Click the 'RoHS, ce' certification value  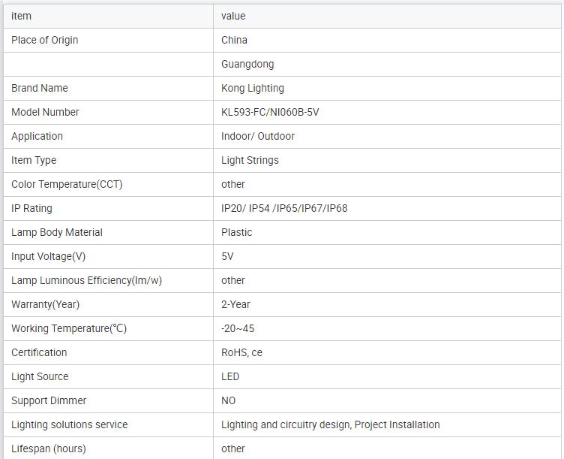[x=241, y=352]
